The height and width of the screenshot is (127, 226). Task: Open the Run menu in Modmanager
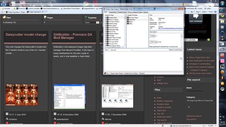point(107,73)
